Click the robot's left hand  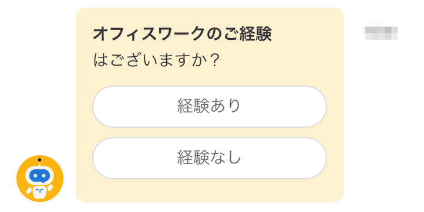pos(29,191)
